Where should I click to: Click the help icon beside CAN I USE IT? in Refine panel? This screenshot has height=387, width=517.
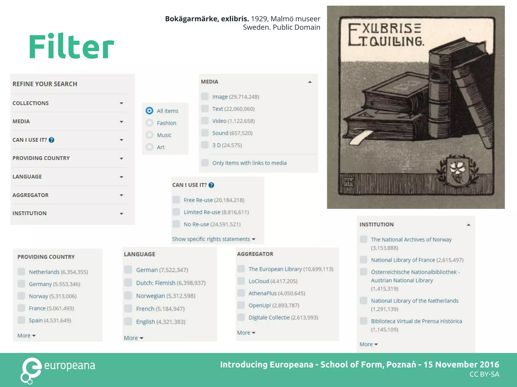(51, 140)
